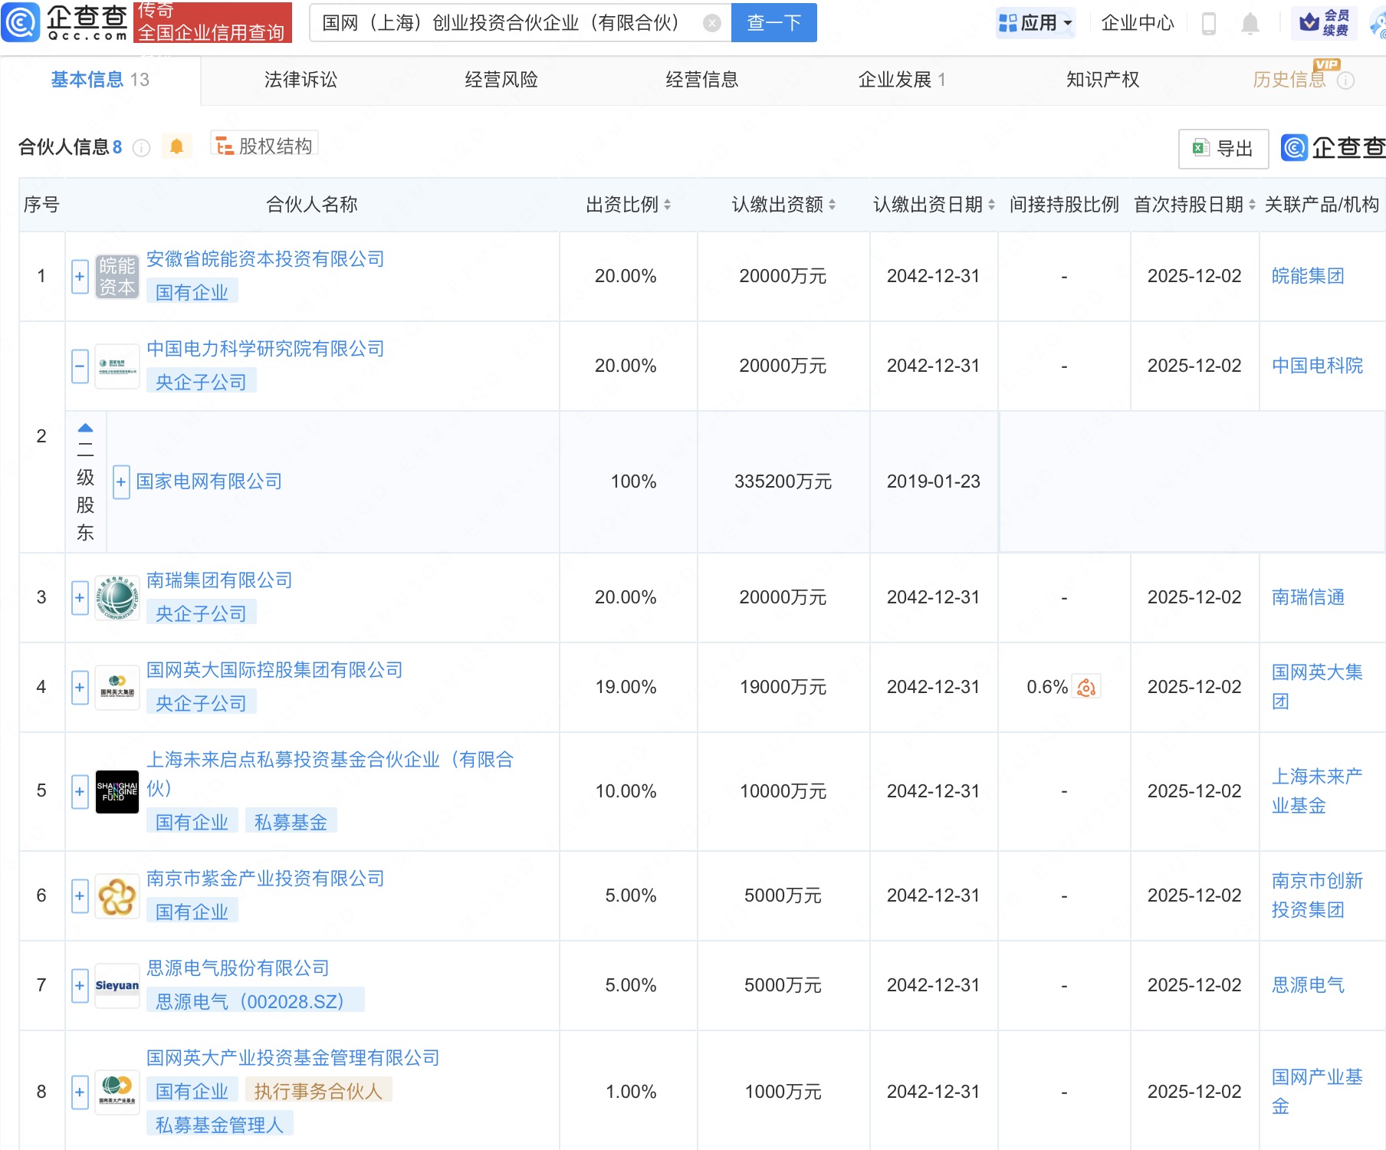
Task: Switch to 知识产权 tab
Action: [x=1102, y=80]
